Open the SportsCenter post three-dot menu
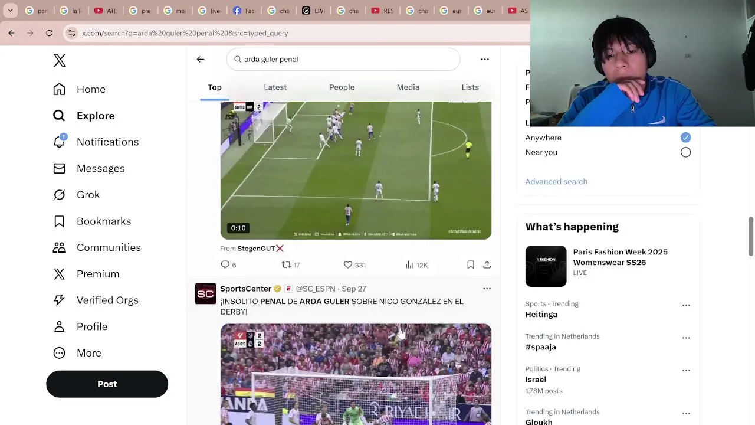The image size is (755, 425). click(487, 289)
